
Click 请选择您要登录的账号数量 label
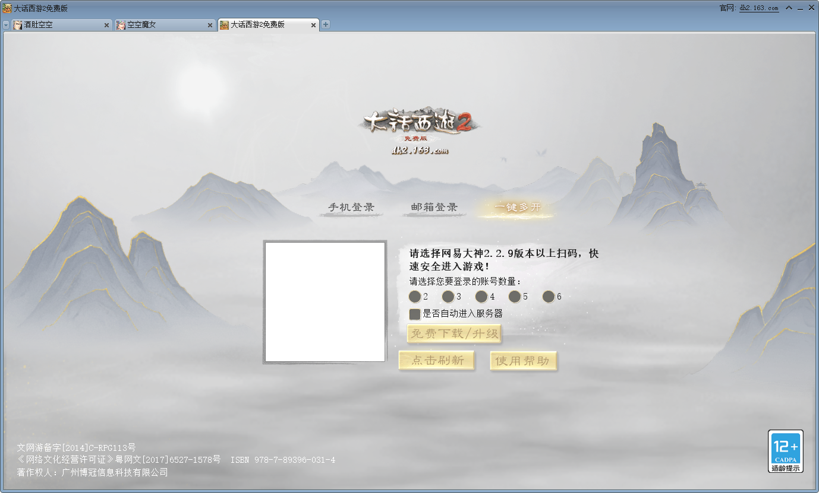[x=465, y=281]
